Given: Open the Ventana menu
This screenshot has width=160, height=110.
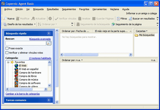Looking at the screenshot, I should [x=114, y=9].
